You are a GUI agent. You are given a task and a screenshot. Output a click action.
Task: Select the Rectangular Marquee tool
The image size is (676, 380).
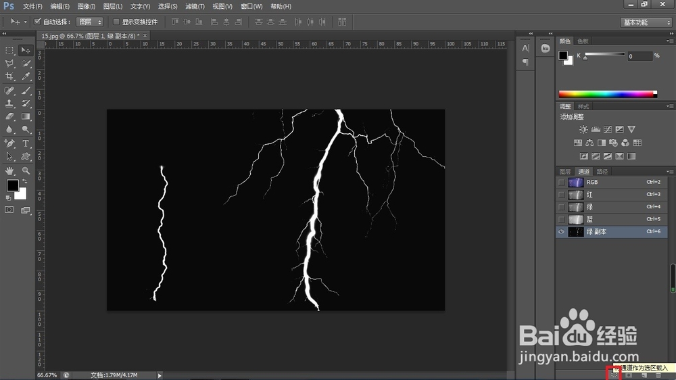9,51
